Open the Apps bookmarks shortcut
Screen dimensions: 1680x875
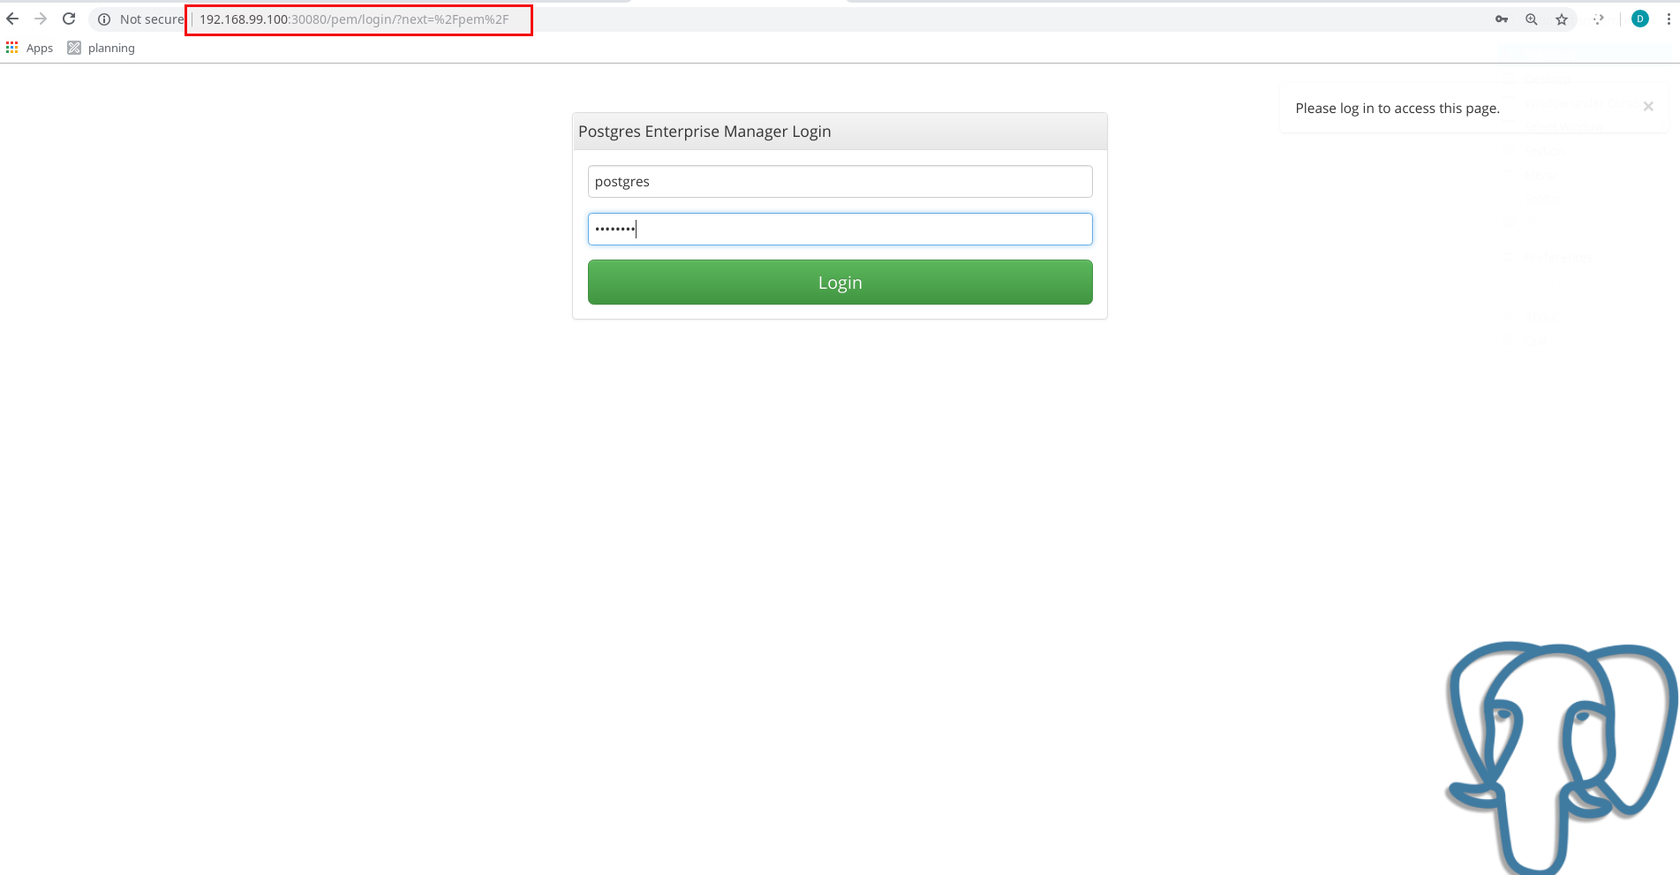pyautogui.click(x=29, y=48)
